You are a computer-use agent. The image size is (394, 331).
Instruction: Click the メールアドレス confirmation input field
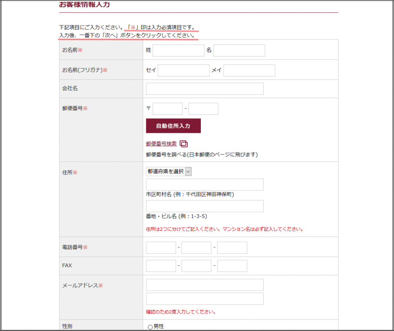pos(205,299)
